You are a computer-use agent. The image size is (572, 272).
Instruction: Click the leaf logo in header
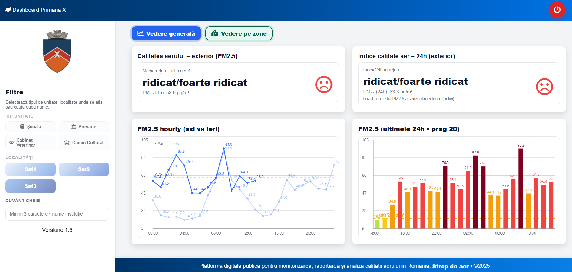(x=8, y=10)
